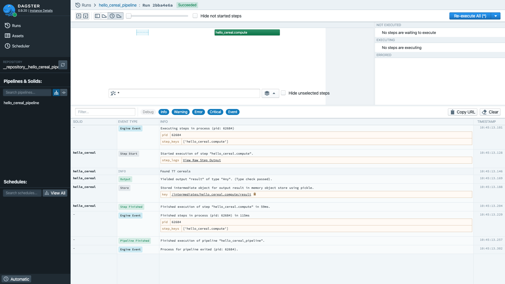This screenshot has width=505, height=284.
Task: Click the gantt zoom slider handle
Action: pyautogui.click(x=129, y=16)
